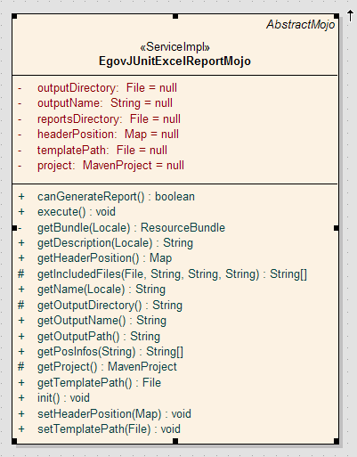The image size is (357, 457).
Task: Select the init() void operation
Action: pyautogui.click(x=53, y=398)
